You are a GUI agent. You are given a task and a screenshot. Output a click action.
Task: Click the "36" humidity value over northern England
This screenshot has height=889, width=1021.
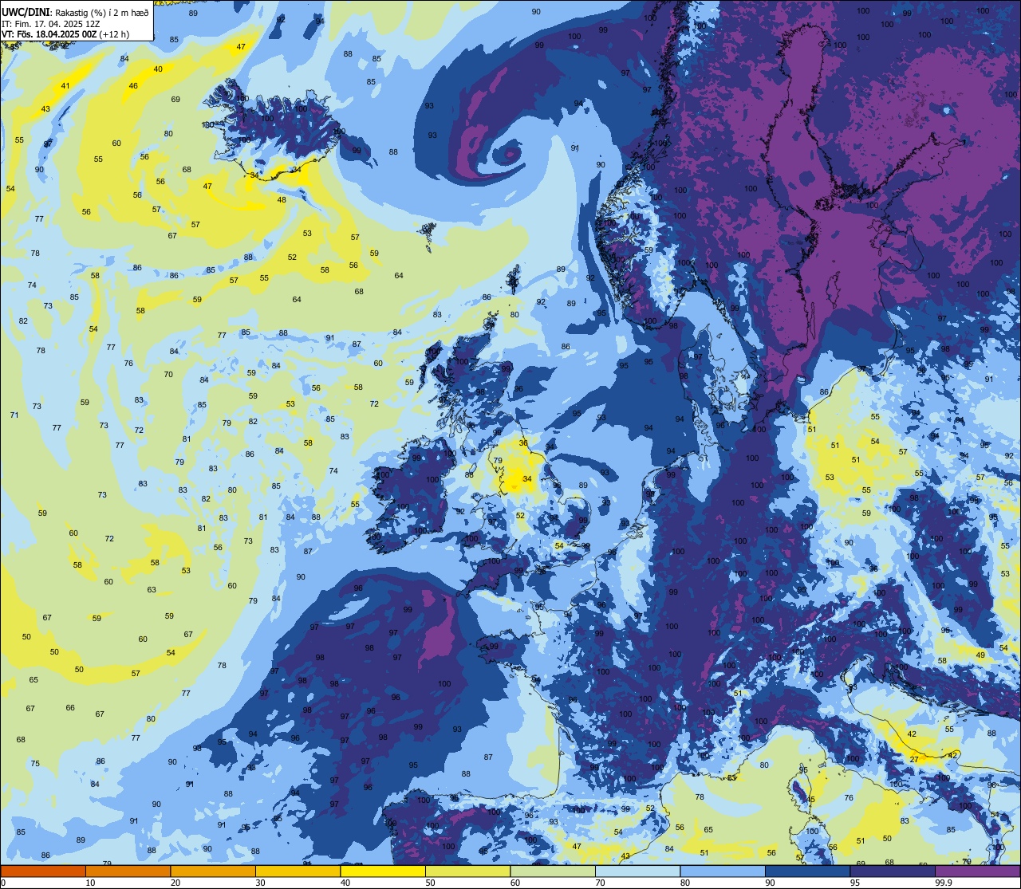pos(523,443)
